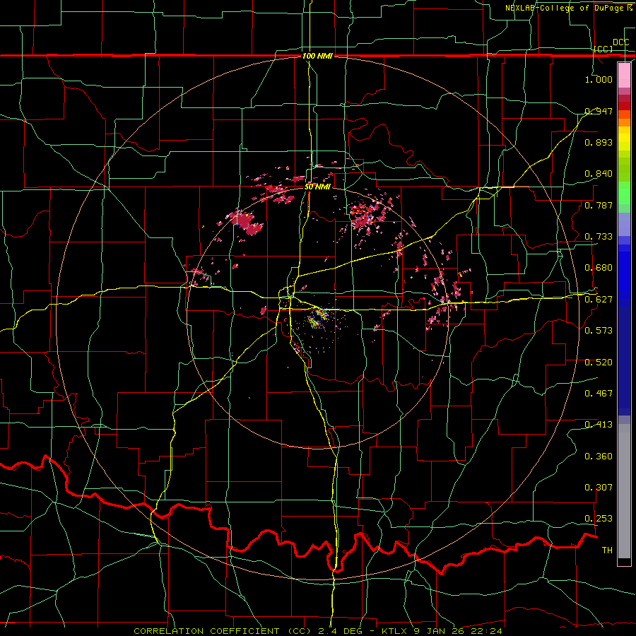Click the KTLX station identifier
This screenshot has height=636, width=636.
[x=395, y=631]
